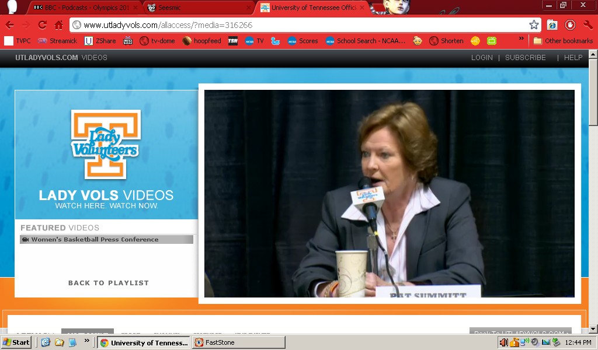
Task: Open the browser home page
Action: pyautogui.click(x=59, y=25)
